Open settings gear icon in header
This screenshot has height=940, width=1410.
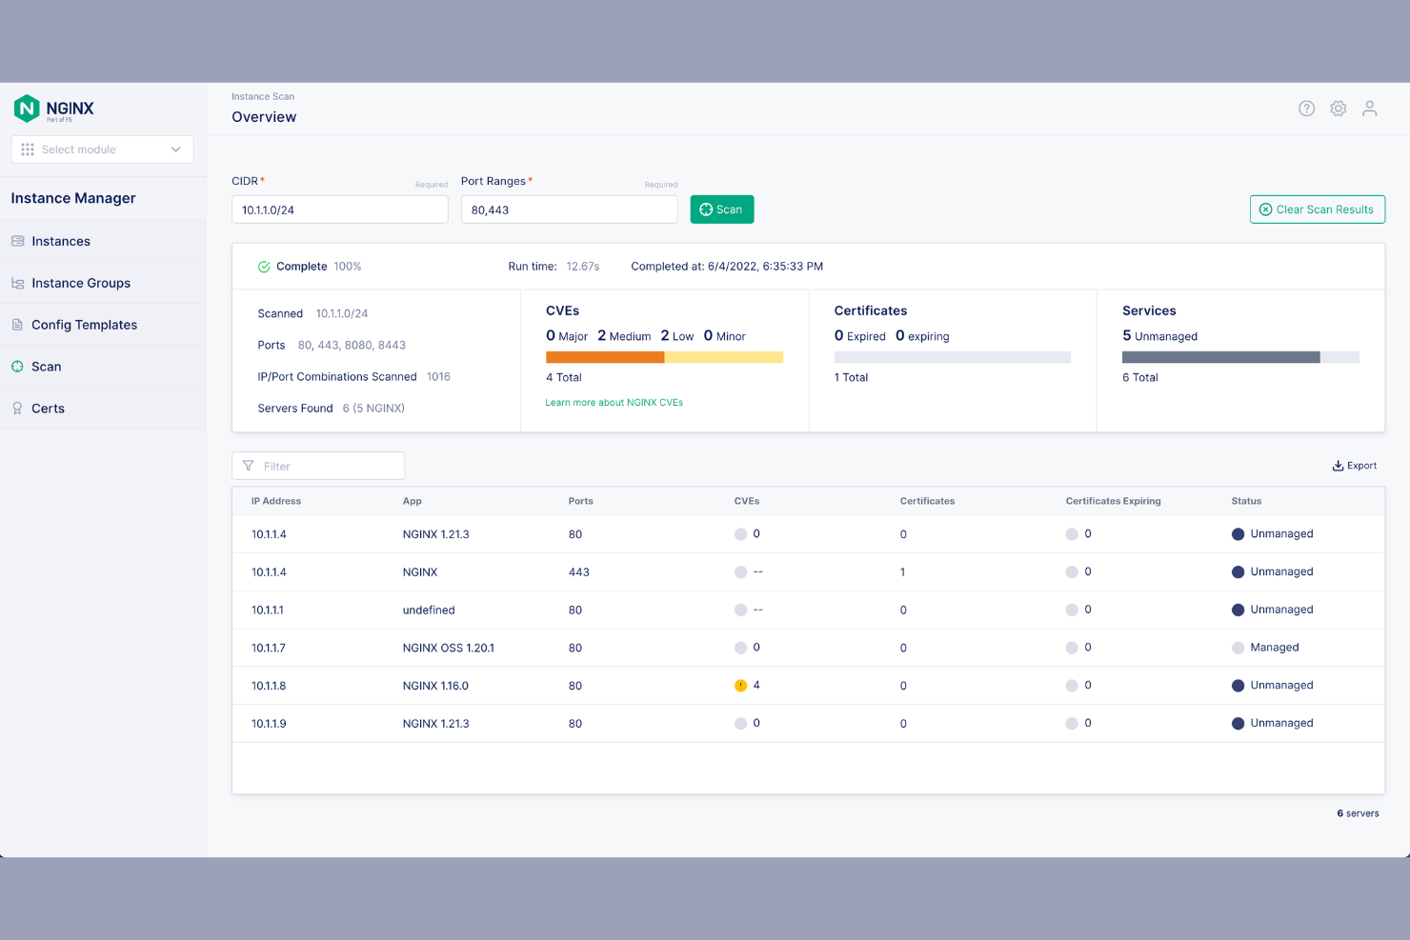pos(1339,109)
